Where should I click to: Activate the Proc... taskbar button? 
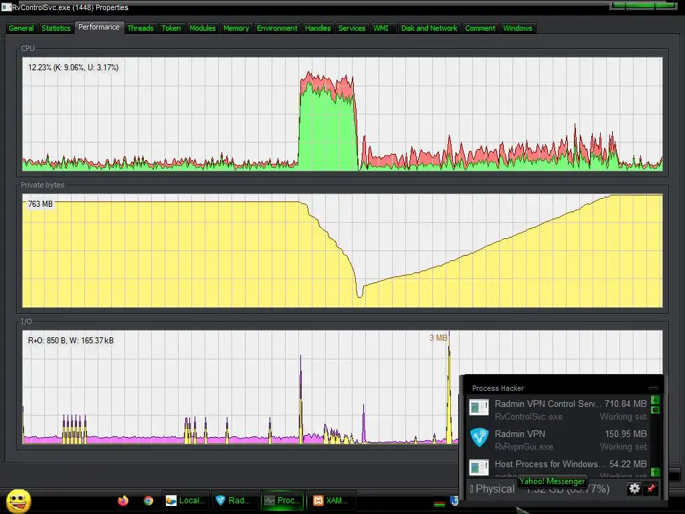pos(283,501)
